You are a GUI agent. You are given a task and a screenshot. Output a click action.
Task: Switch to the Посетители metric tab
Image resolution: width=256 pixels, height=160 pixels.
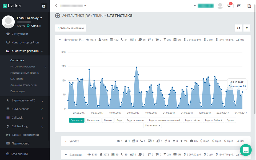point(93,120)
